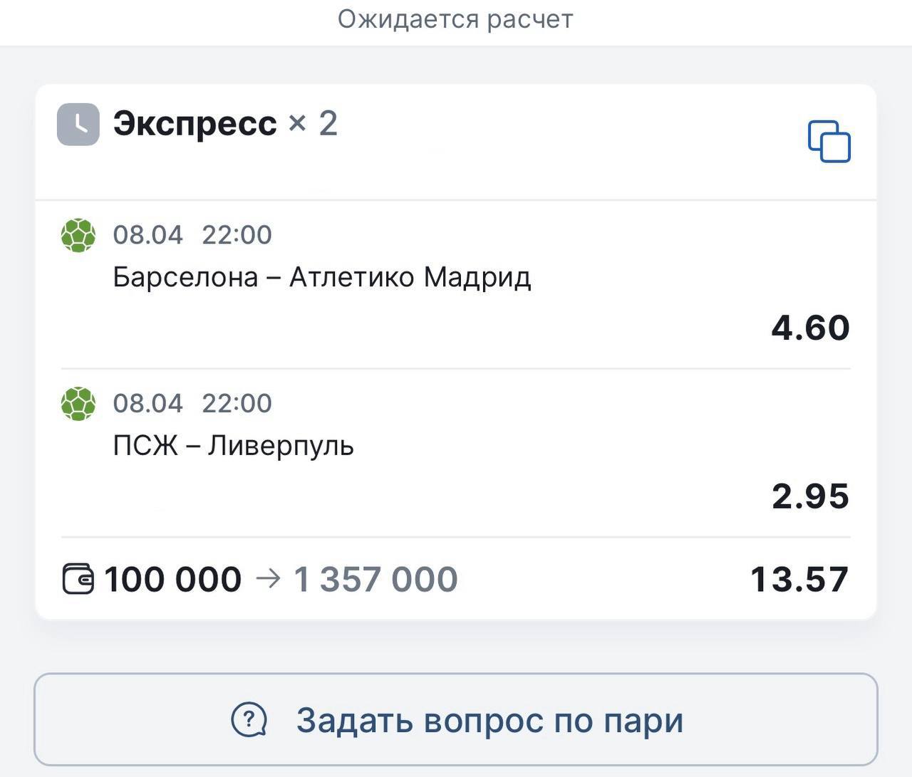The image size is (912, 777).
Task: Click football icon for Барселона match
Action: [x=78, y=235]
